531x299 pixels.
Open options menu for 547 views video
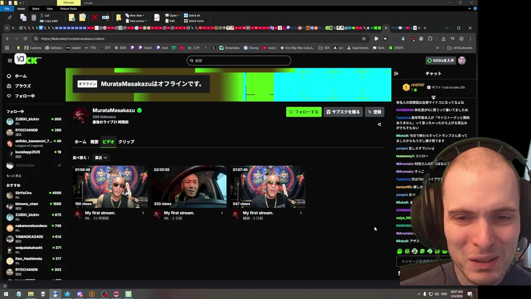(301, 213)
